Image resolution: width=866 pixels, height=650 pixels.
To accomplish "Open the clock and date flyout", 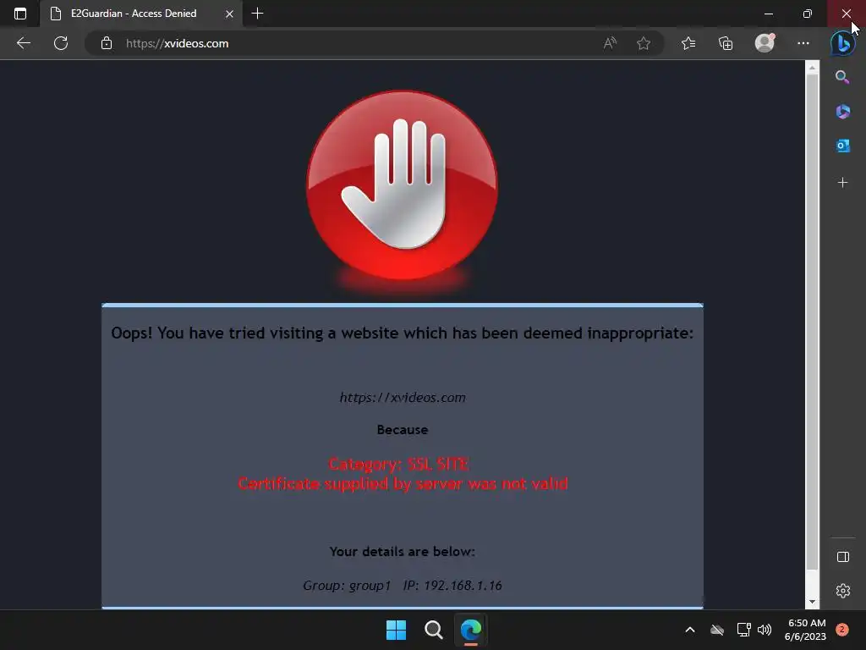I will coord(806,630).
